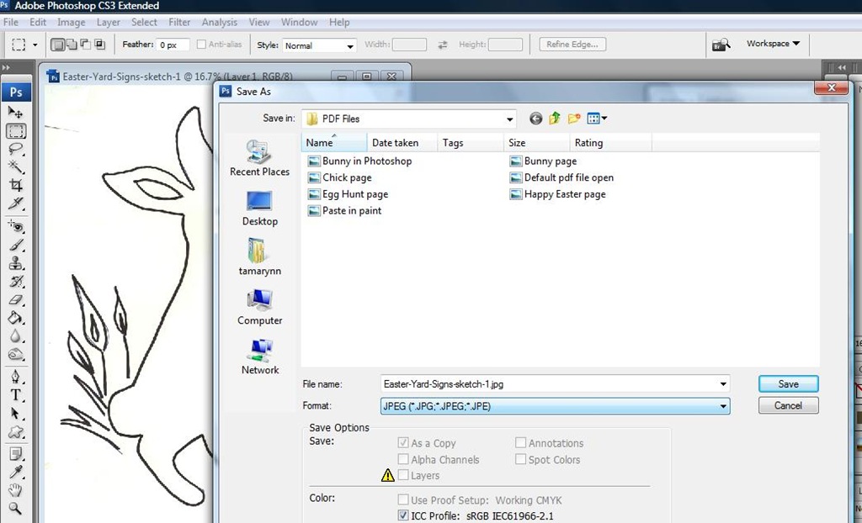Select the Hand tool
Viewport: 862px width, 523px height.
(15, 490)
